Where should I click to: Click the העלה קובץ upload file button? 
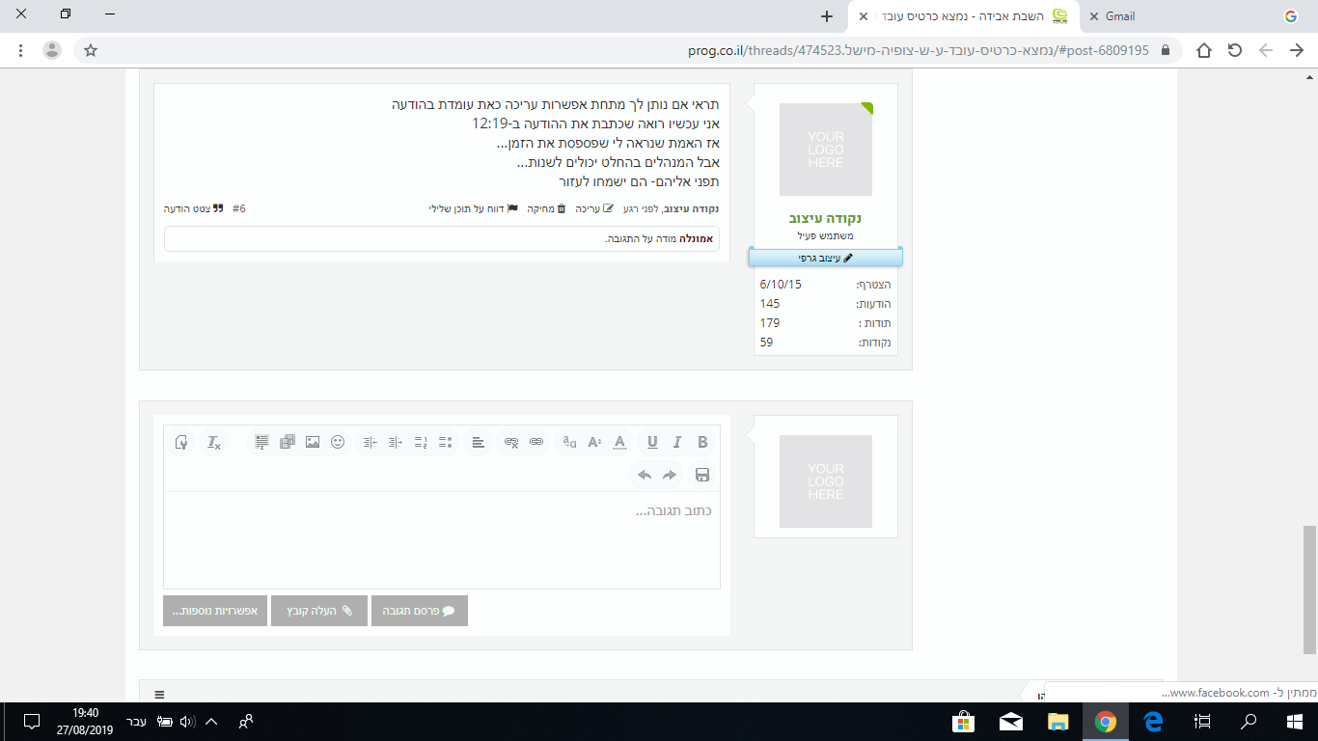click(319, 611)
